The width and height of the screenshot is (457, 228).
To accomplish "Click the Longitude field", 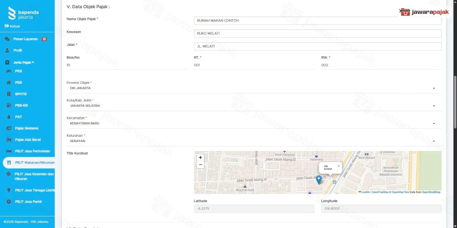I will [381, 209].
